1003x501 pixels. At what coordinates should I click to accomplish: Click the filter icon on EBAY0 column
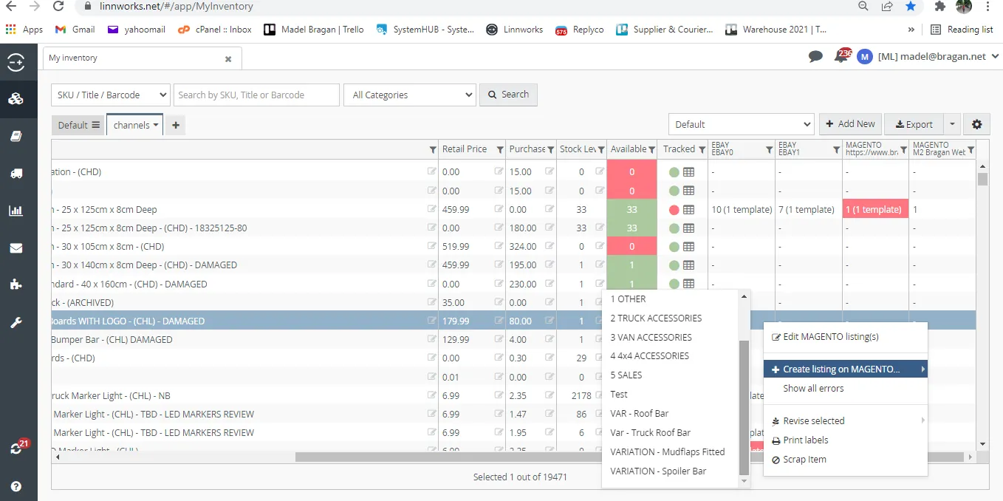(769, 149)
